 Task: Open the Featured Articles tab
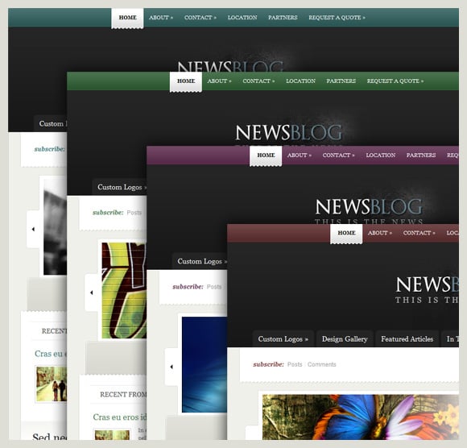click(407, 339)
